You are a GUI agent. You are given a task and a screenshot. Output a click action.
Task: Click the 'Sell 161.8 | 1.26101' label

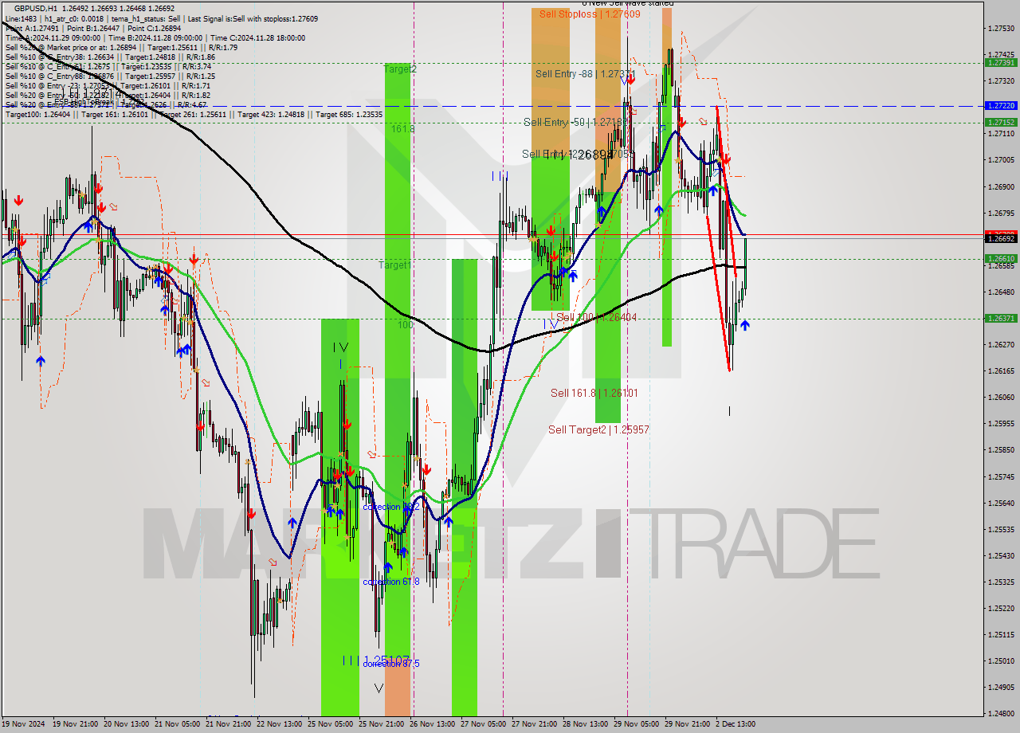click(x=594, y=393)
